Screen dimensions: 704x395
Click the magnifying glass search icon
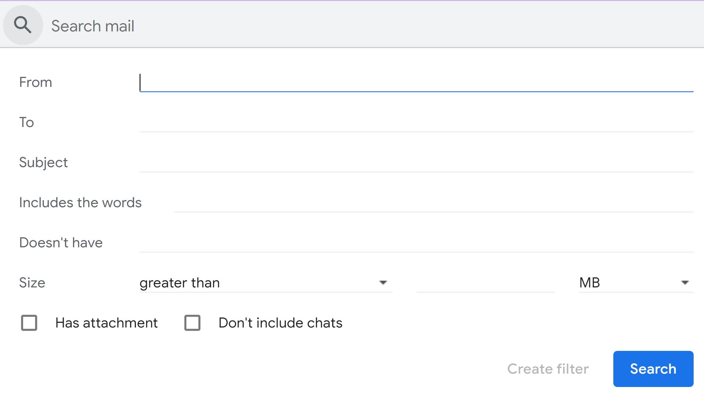[23, 25]
